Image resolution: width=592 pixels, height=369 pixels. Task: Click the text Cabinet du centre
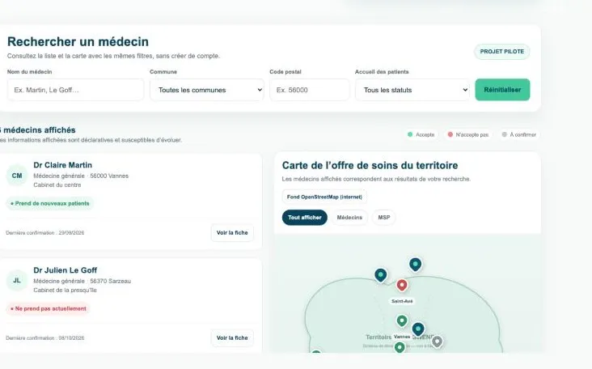pyautogui.click(x=57, y=185)
